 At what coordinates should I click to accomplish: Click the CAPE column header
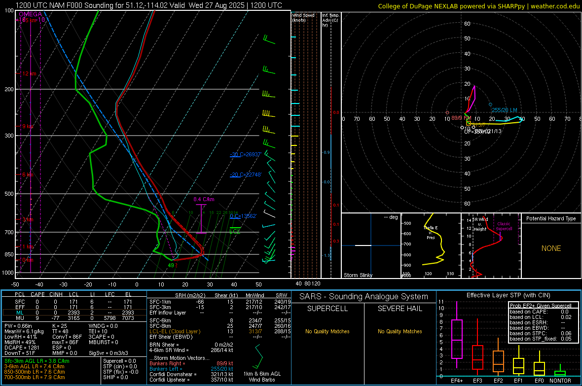tap(37, 294)
